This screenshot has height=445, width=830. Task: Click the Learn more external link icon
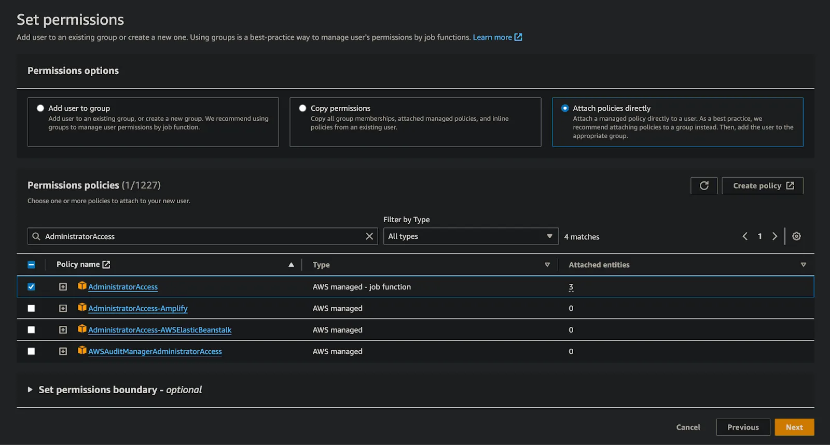tap(518, 37)
